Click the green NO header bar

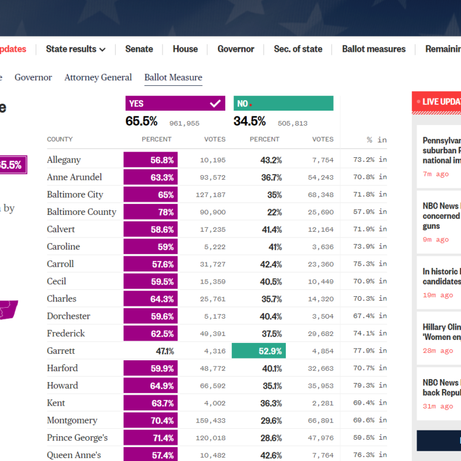click(x=283, y=104)
